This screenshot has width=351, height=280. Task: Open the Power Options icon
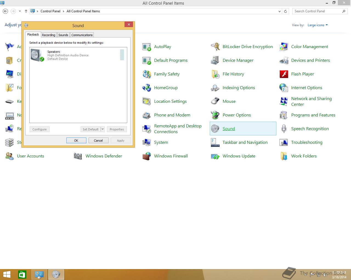[x=215, y=115]
